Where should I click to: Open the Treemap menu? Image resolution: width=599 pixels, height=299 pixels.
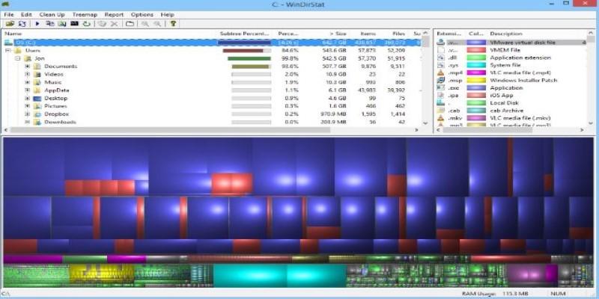(x=85, y=14)
